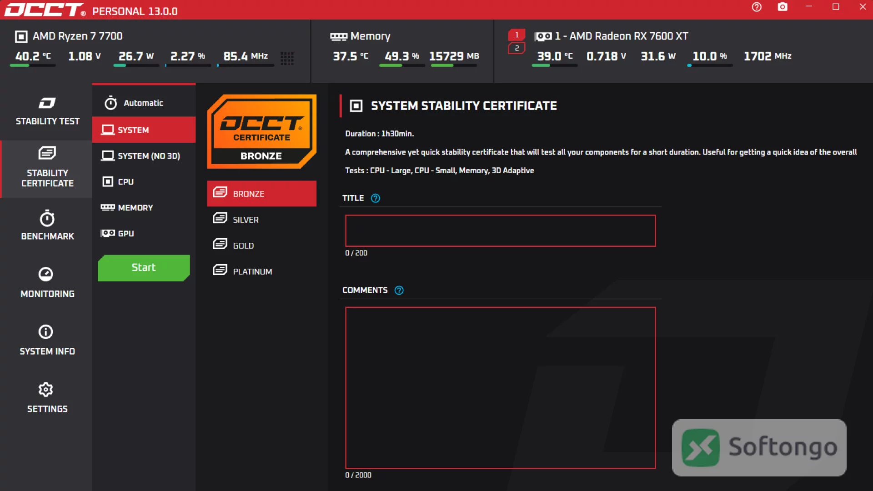873x491 pixels.
Task: Open the Benchmark stopwatch section
Action: 47,225
